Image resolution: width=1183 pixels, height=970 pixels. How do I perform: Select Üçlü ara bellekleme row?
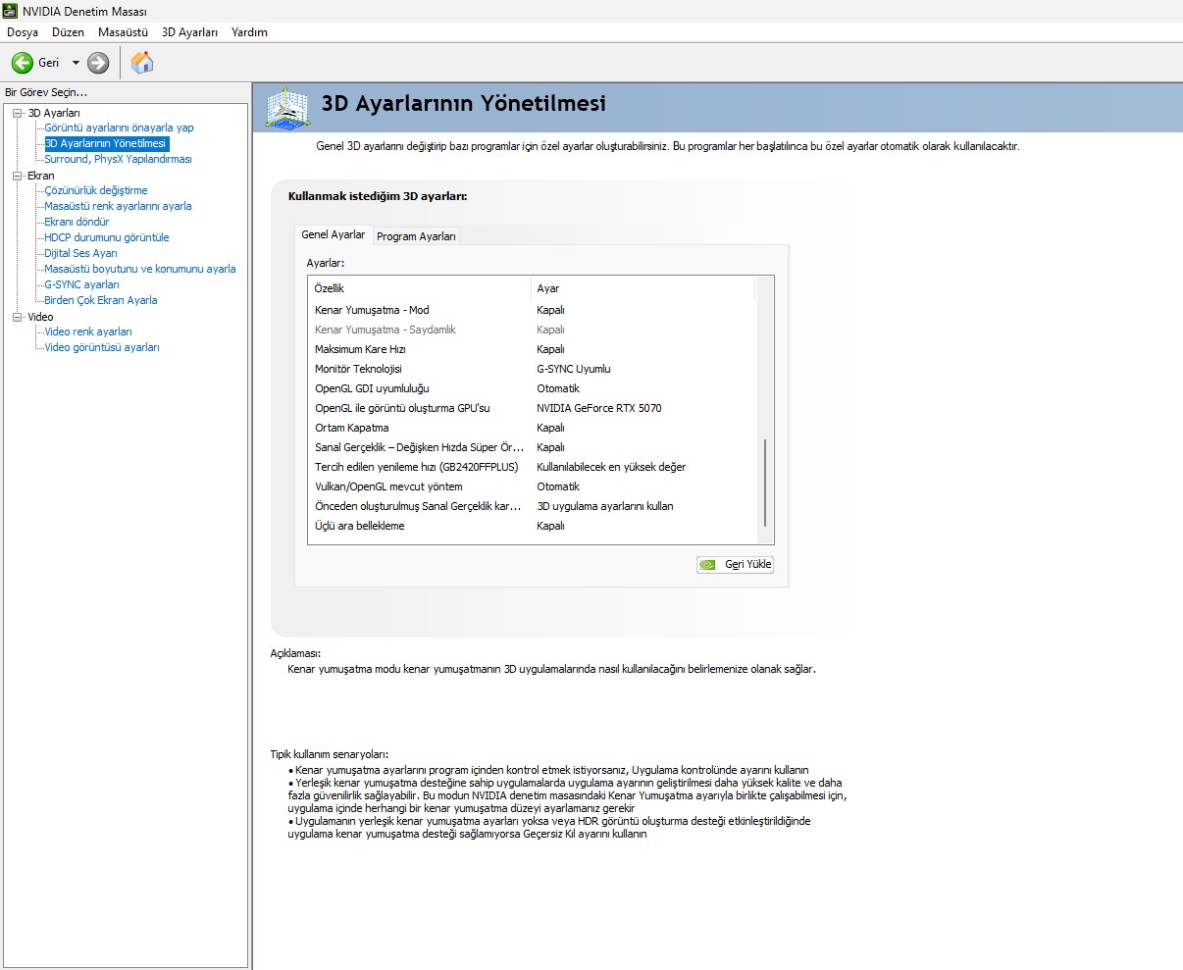pyautogui.click(x=533, y=526)
